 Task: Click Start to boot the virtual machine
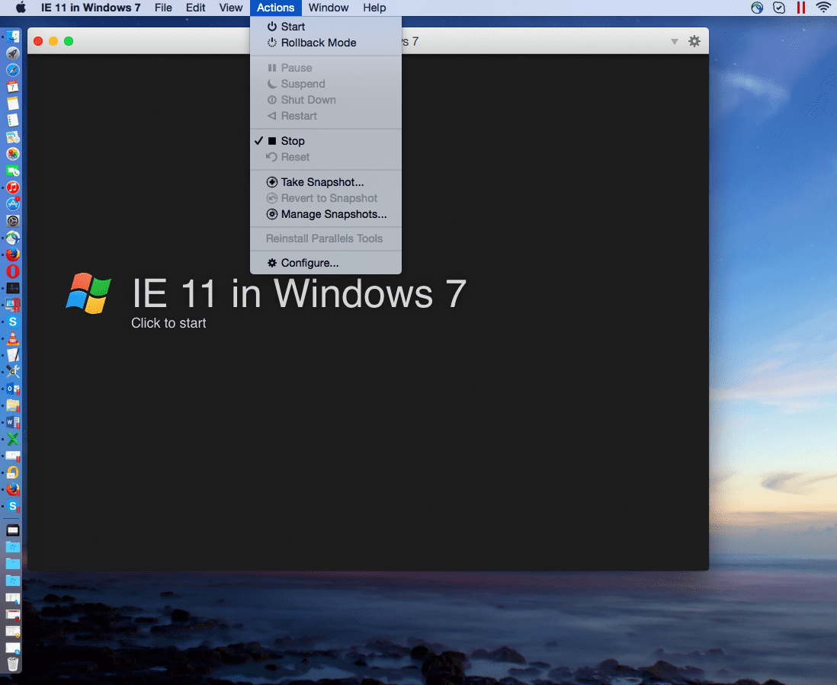[x=293, y=25]
